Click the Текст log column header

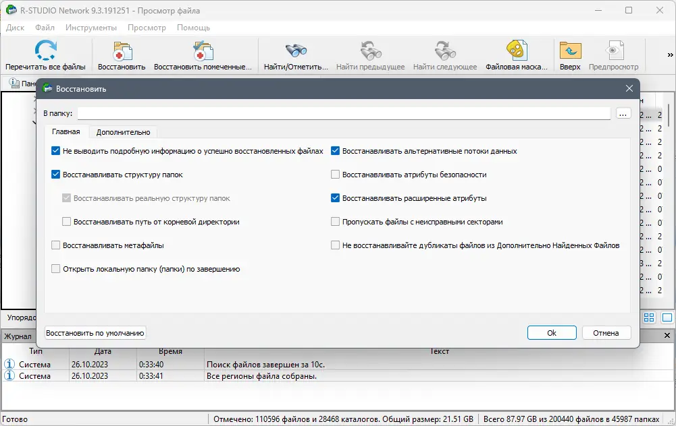pyautogui.click(x=440, y=351)
